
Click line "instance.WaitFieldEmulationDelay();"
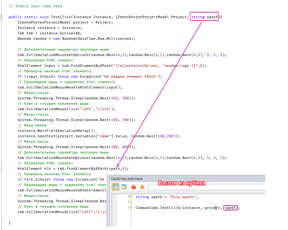[56, 131]
